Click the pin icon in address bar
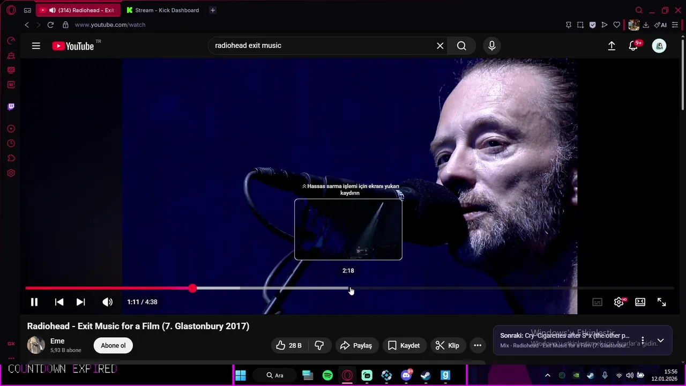 click(569, 25)
